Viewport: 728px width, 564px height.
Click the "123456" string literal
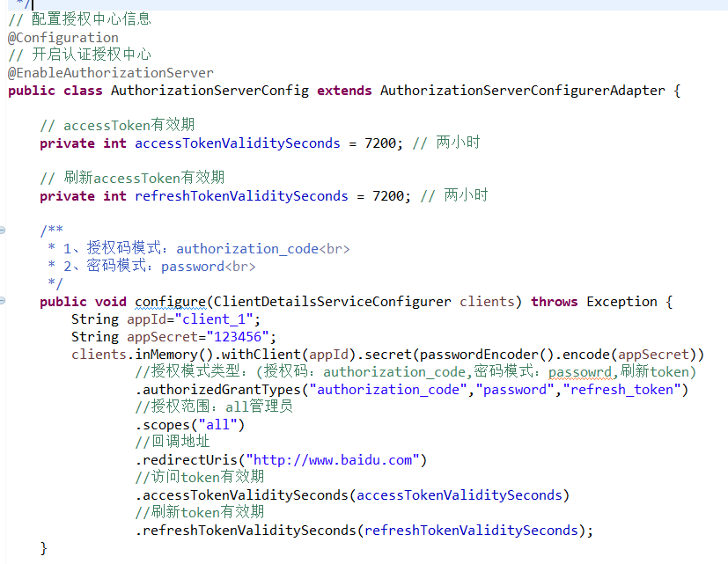(x=238, y=337)
